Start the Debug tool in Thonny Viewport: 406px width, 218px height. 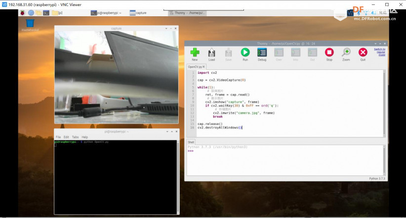pos(262,52)
